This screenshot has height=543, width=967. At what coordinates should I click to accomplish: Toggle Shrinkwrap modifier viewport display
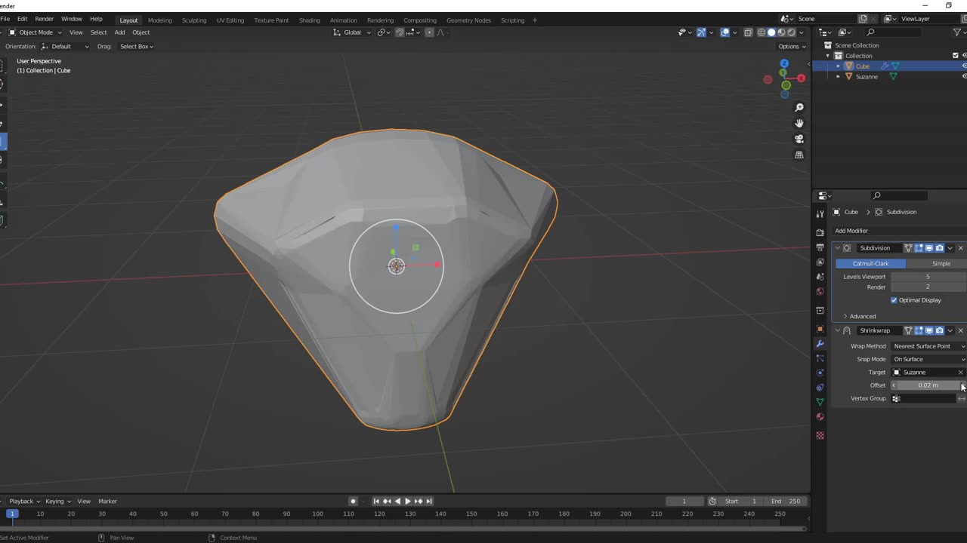click(x=929, y=330)
